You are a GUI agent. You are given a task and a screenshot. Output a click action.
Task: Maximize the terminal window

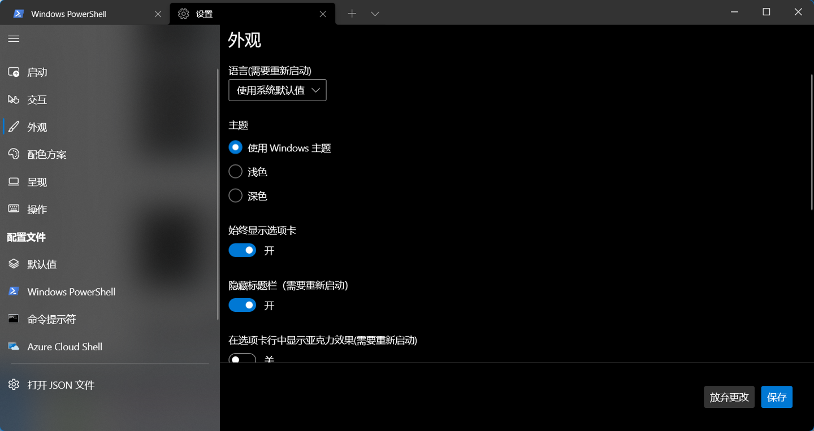[x=767, y=12]
